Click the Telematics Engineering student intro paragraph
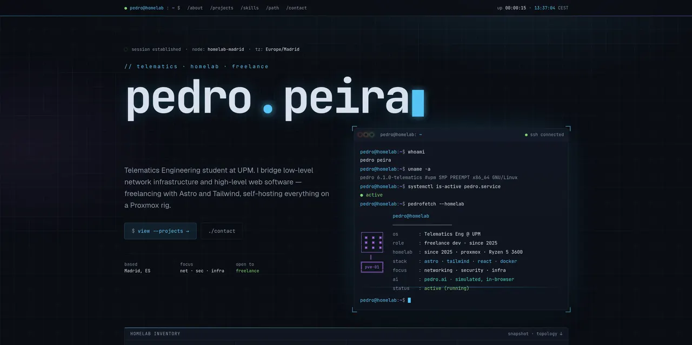This screenshot has width=692, height=345. click(227, 188)
